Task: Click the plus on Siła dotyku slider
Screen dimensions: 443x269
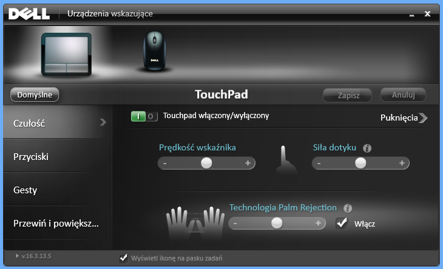Action: click(x=402, y=163)
